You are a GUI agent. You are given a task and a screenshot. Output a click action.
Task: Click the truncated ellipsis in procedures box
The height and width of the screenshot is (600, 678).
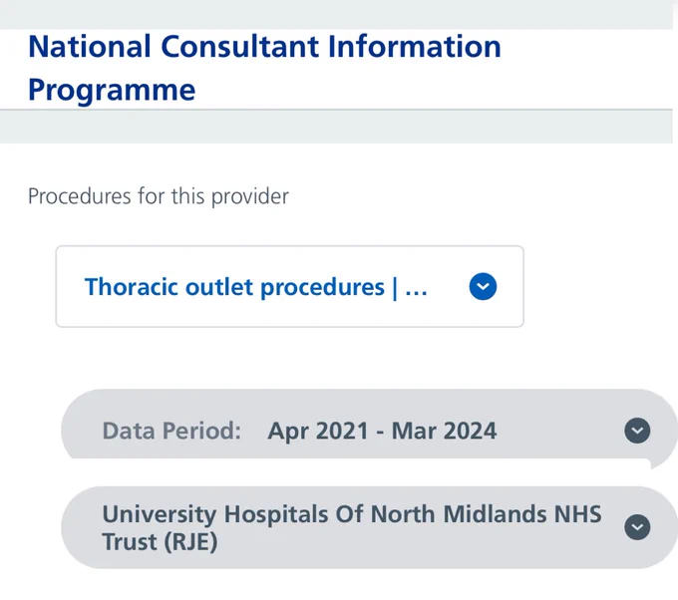416,290
